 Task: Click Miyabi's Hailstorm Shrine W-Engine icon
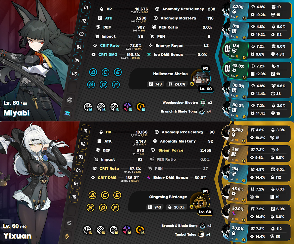(x=201, y=79)
